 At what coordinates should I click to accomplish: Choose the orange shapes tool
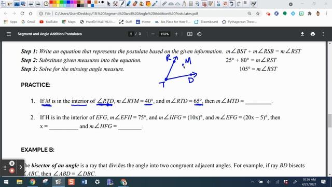pos(148,4)
